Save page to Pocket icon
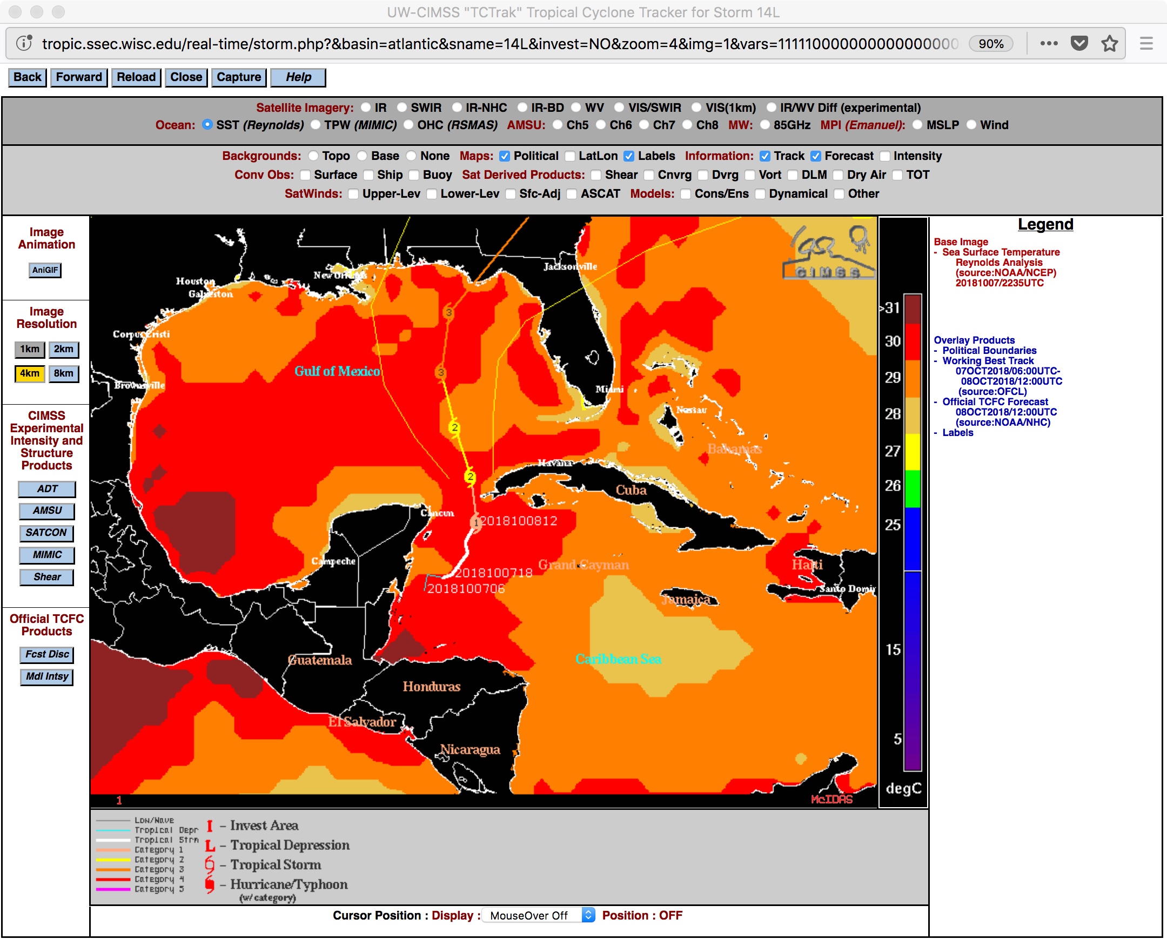 (1079, 43)
